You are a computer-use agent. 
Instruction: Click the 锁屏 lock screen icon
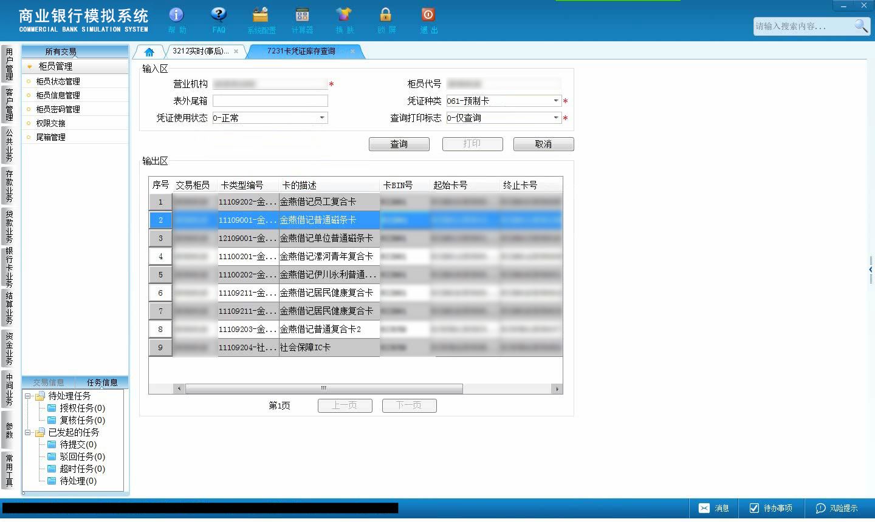[385, 15]
